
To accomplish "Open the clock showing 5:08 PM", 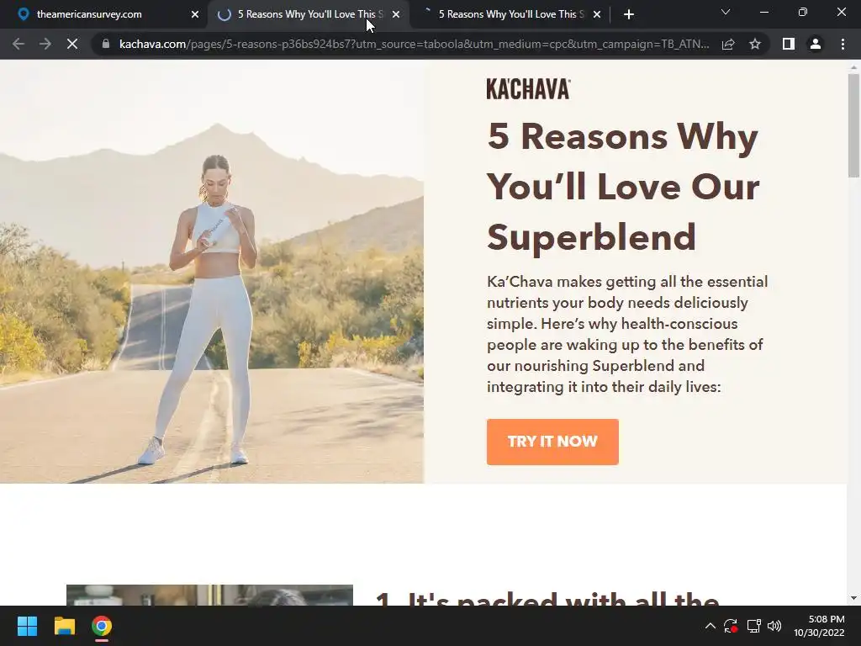I will 819,626.
